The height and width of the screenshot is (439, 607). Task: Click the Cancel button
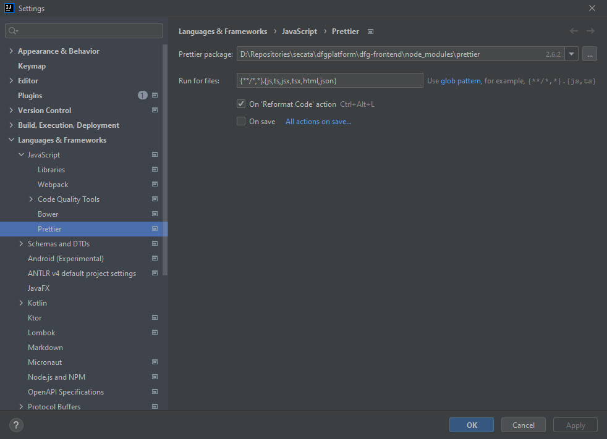tap(524, 425)
